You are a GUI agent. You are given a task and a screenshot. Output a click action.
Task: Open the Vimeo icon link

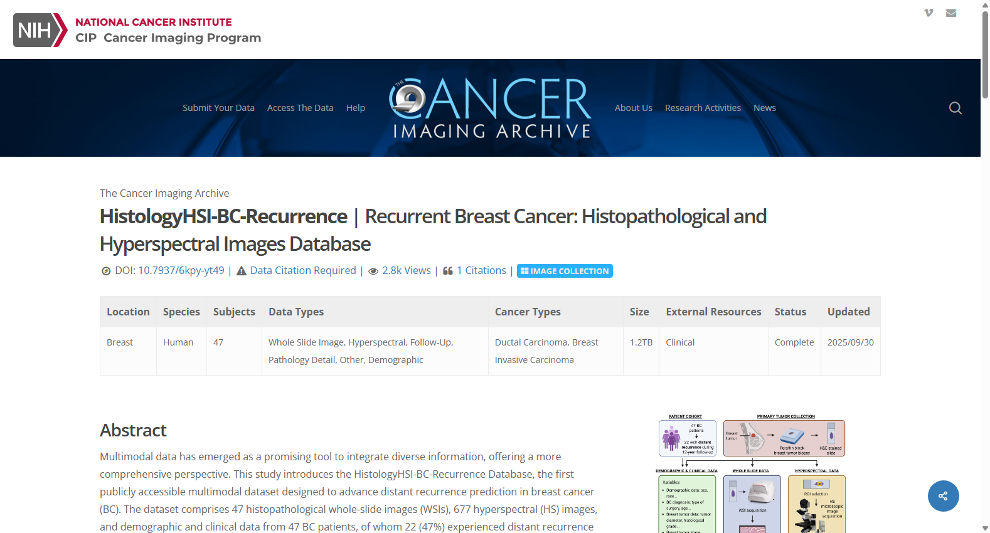[x=929, y=13]
